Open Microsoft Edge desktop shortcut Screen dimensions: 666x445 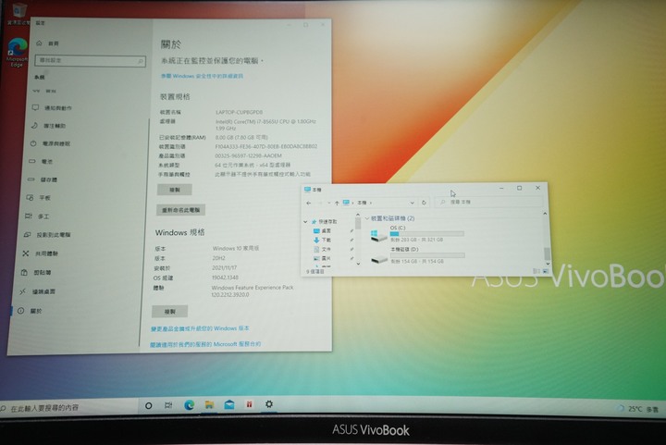(17, 52)
